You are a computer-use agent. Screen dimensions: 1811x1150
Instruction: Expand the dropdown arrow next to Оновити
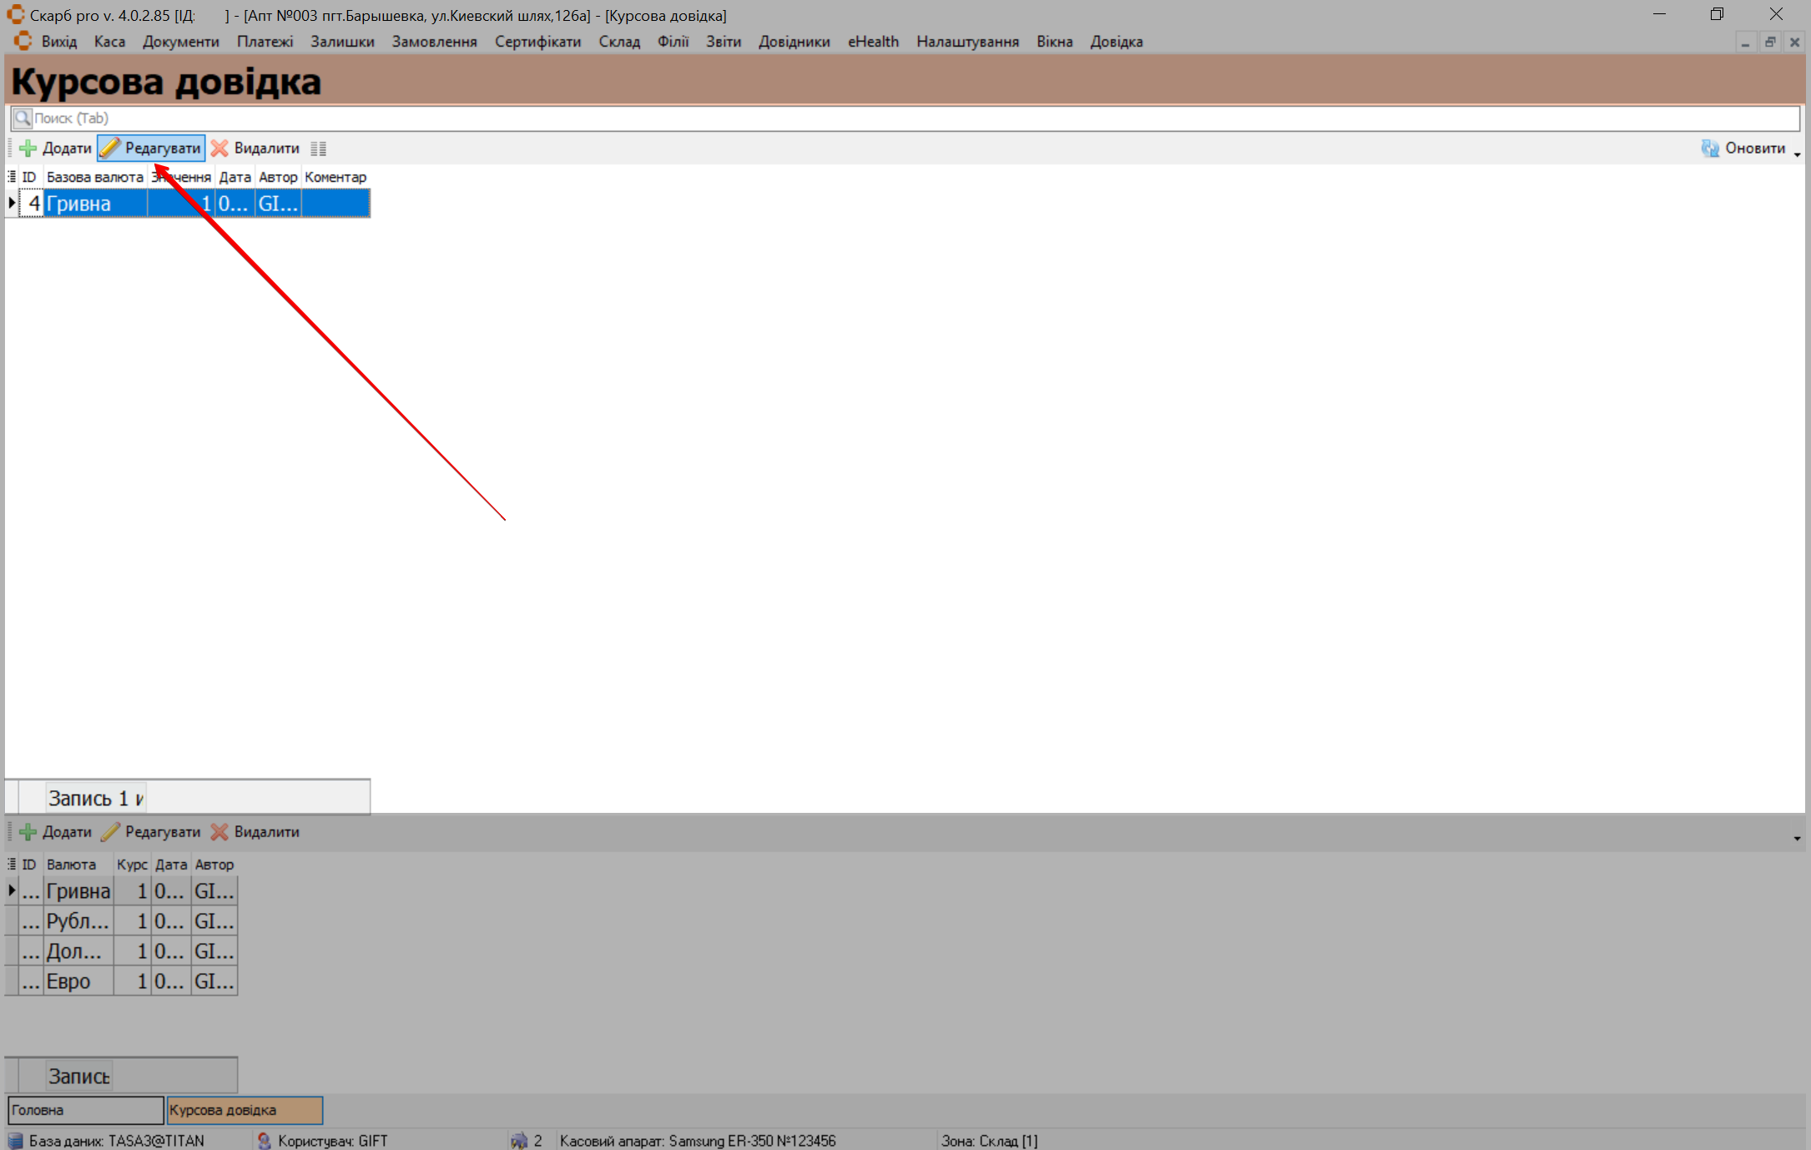pyautogui.click(x=1797, y=154)
